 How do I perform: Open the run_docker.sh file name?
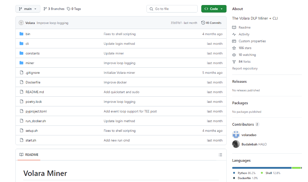pyautogui.click(x=35, y=121)
